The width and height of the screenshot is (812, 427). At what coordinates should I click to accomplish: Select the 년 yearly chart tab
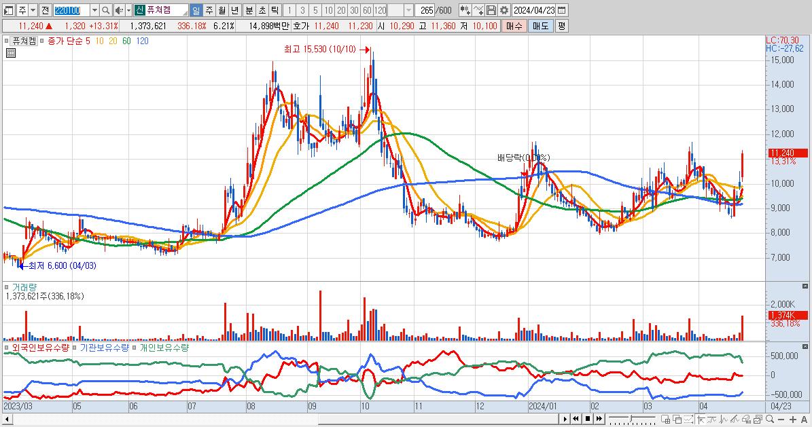(x=234, y=10)
